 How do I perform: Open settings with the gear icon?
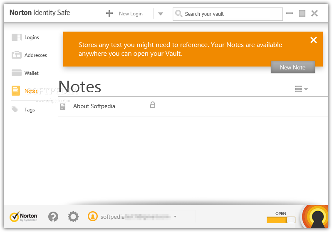(73, 217)
